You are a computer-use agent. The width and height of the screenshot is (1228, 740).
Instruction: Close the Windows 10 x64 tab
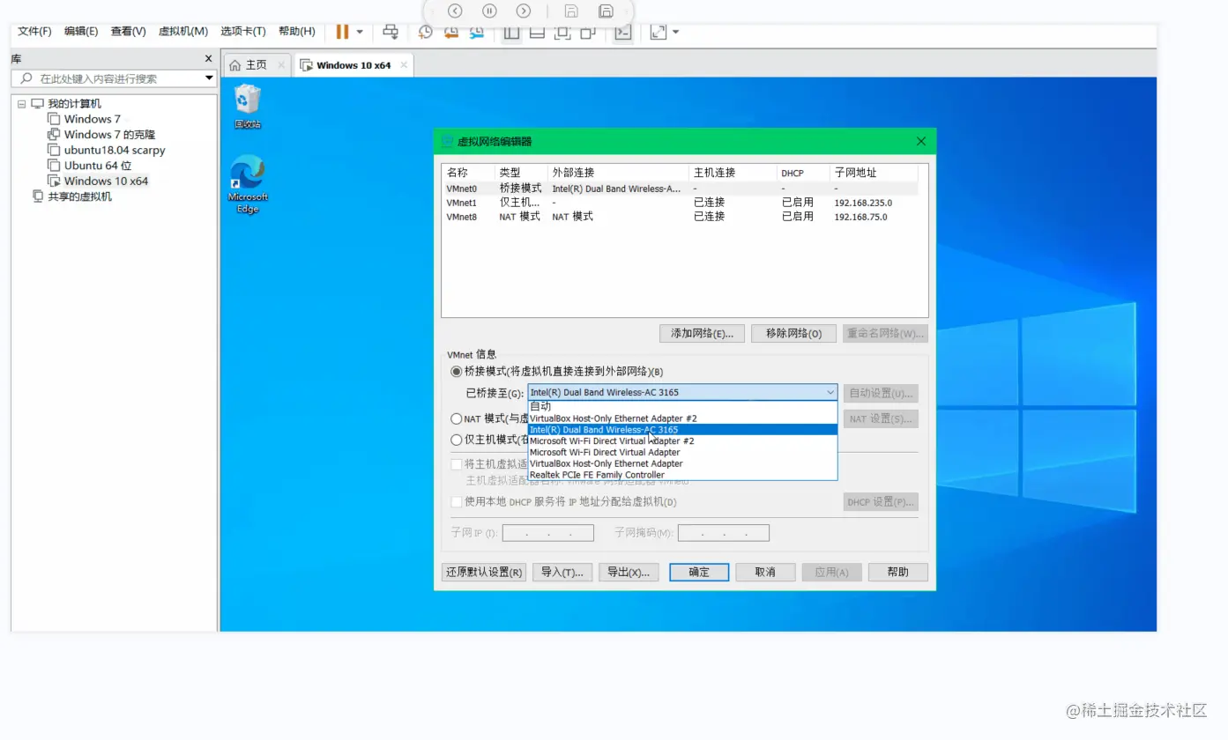click(404, 65)
